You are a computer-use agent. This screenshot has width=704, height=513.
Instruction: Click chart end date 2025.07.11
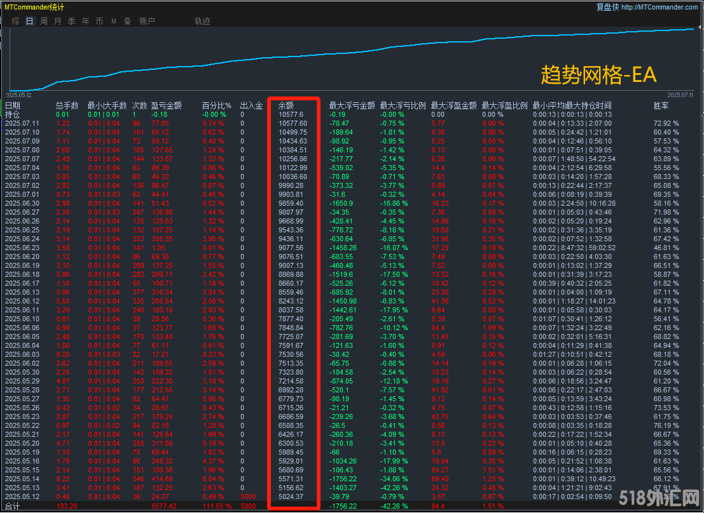(x=680, y=95)
